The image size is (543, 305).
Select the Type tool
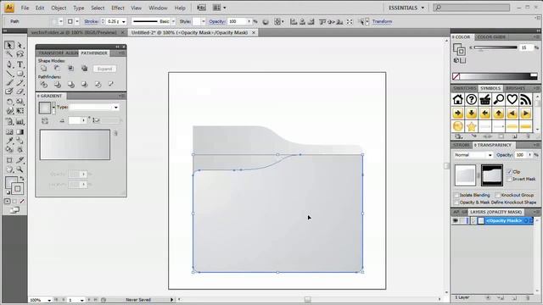click(20, 64)
